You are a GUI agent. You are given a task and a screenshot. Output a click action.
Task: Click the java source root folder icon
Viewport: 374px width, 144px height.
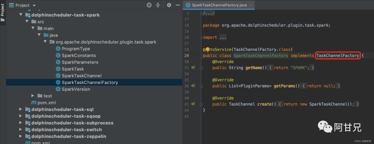click(x=46, y=35)
